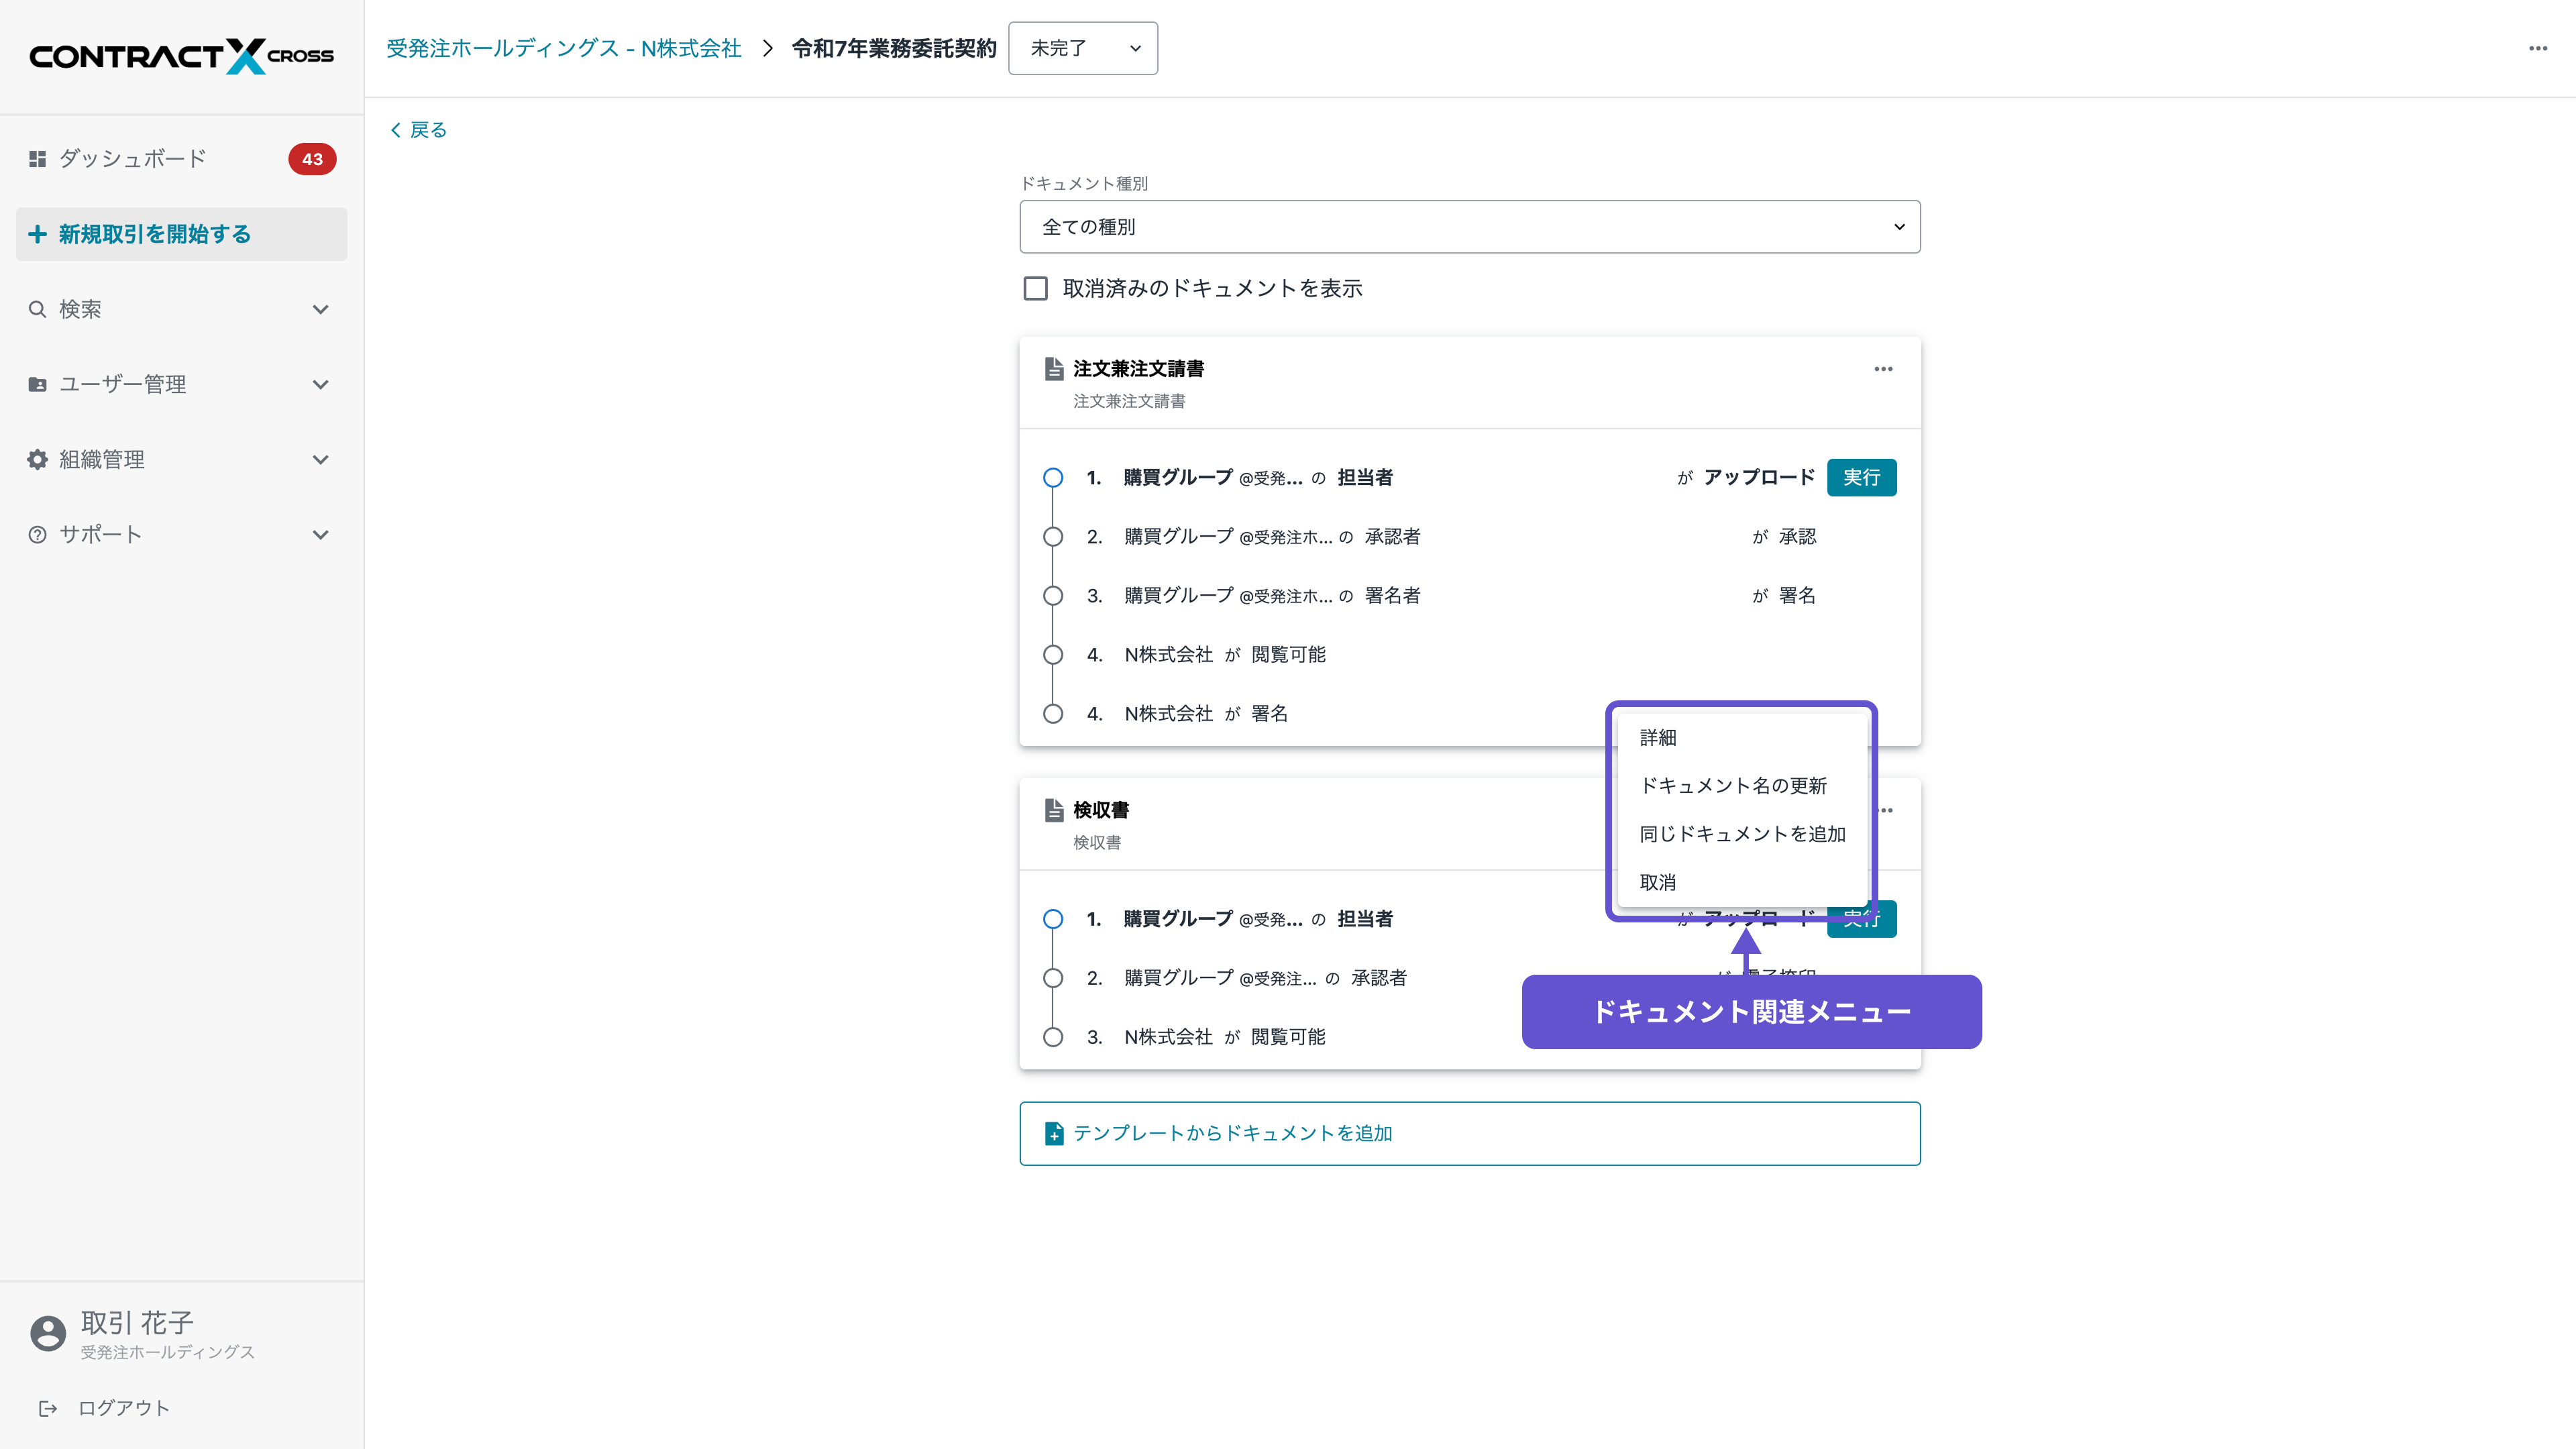Image resolution: width=2576 pixels, height=1449 pixels.
Task: Enable 取消済みのドキュメントを表示 checkbox
Action: click(x=1035, y=289)
